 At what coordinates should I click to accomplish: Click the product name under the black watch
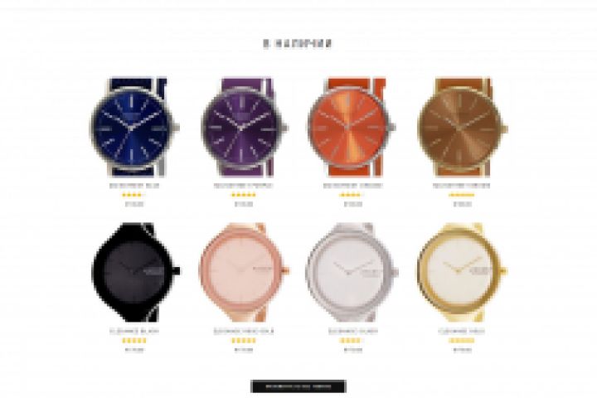134,331
